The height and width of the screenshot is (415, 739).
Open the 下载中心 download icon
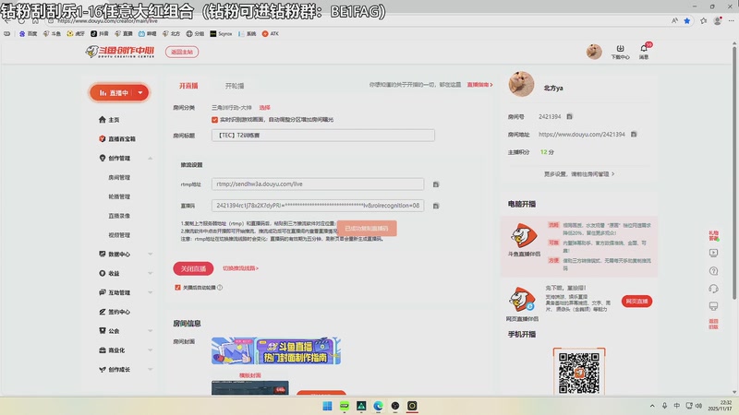pos(620,52)
